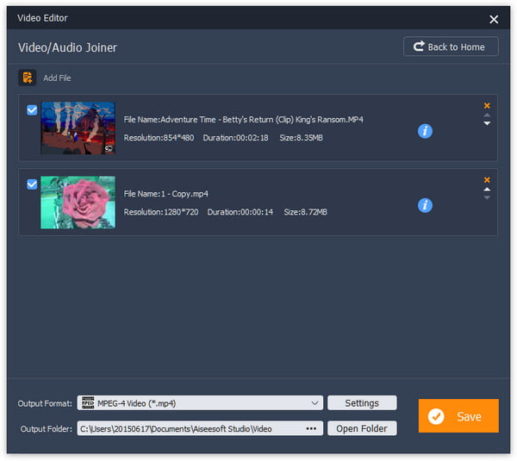Viewport: 517px width, 461px height.
Task: Click the Add File label
Action: pyautogui.click(x=57, y=78)
